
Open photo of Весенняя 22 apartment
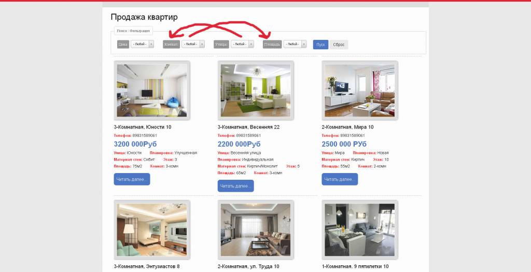[x=256, y=90]
